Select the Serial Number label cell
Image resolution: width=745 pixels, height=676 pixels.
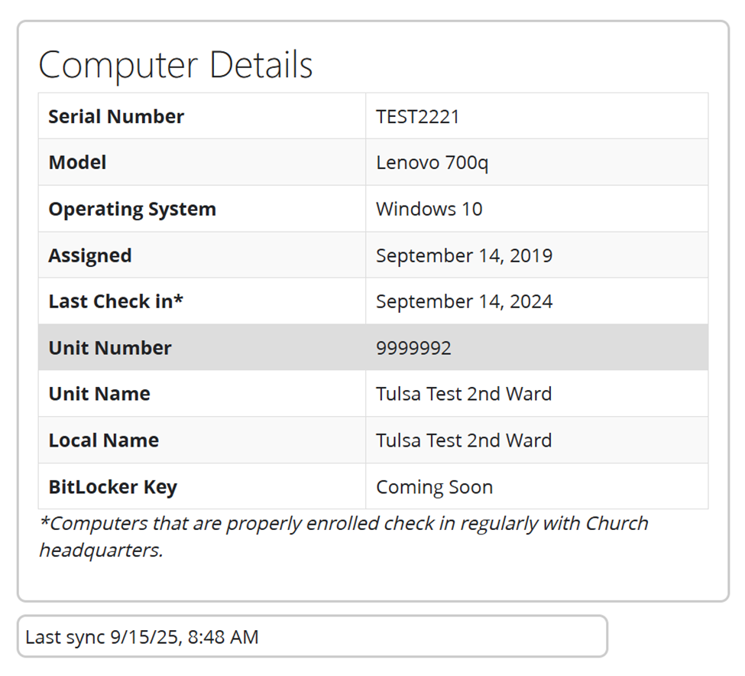click(116, 117)
